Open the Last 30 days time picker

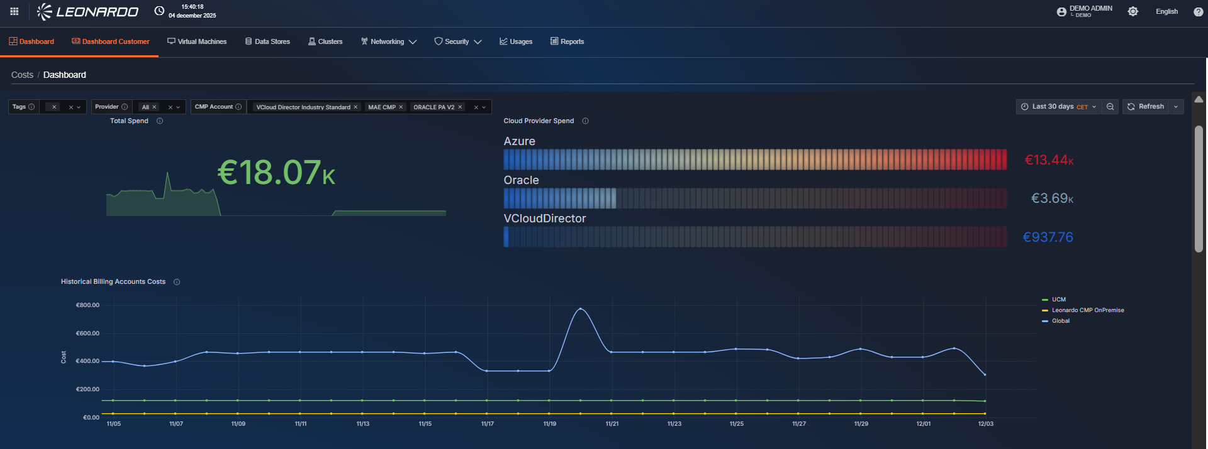(x=1058, y=107)
